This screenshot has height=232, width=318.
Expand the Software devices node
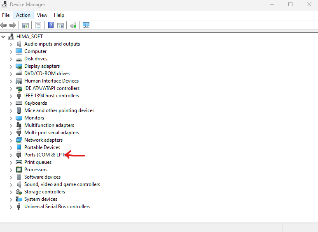coord(11,177)
